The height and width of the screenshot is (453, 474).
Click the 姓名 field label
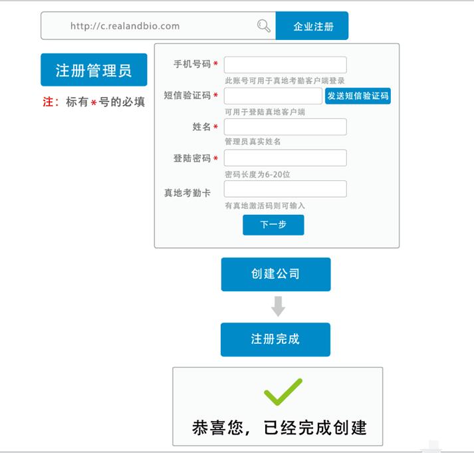pyautogui.click(x=201, y=126)
